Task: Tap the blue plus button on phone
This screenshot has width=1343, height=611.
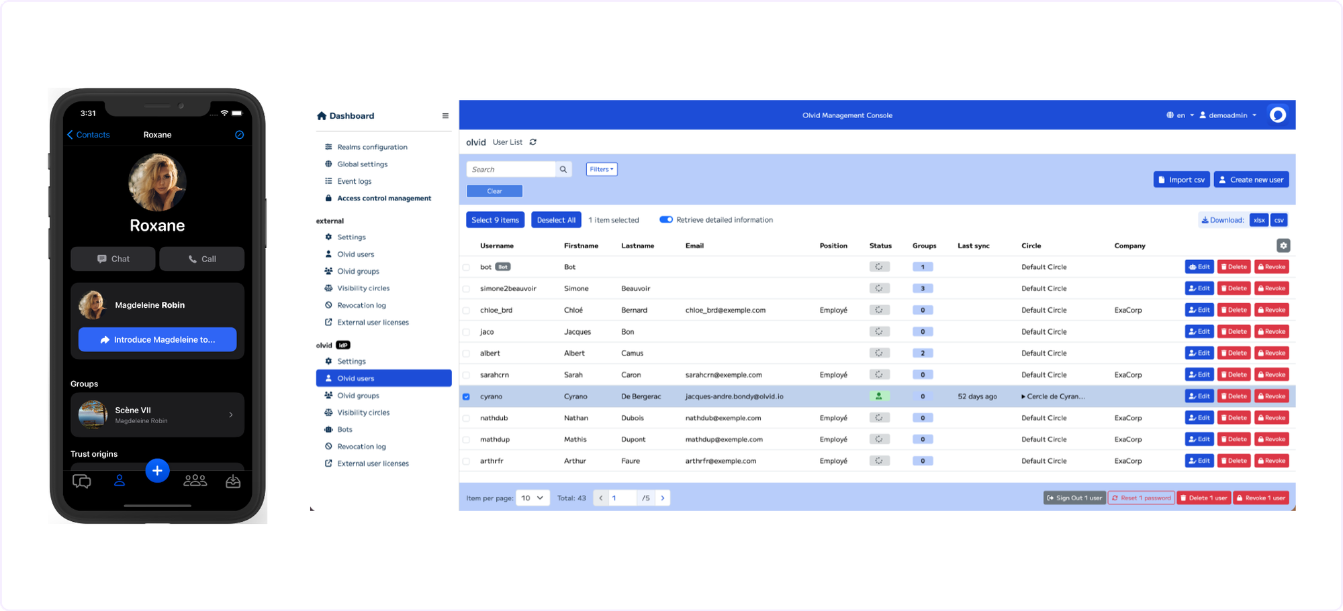Action: (157, 471)
